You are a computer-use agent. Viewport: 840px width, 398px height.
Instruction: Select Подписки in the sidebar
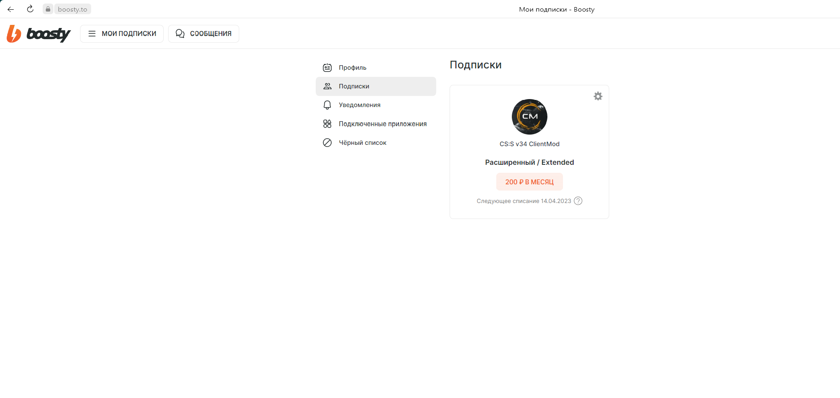pos(376,86)
